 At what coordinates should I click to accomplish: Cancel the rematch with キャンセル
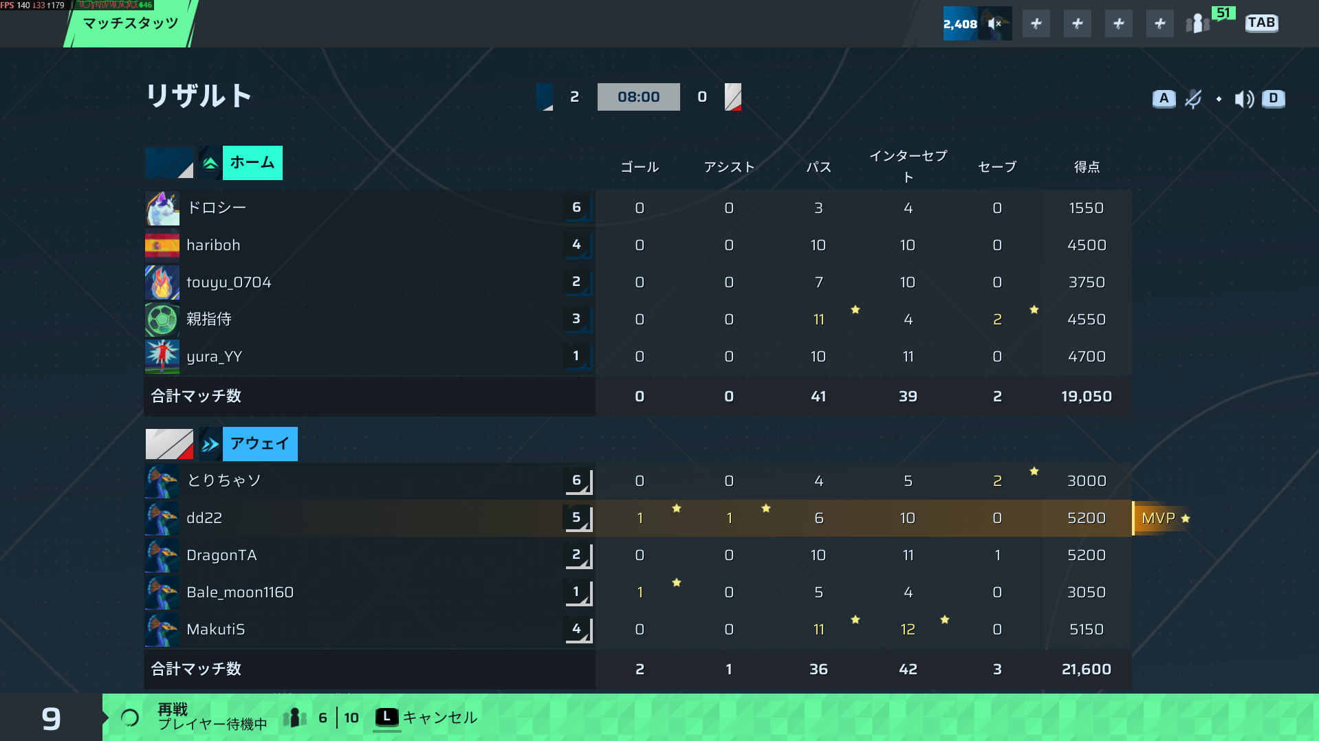(x=426, y=718)
